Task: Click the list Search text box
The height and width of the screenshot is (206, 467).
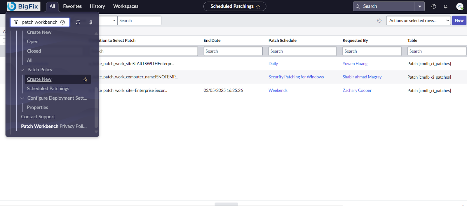Action: pos(139,20)
